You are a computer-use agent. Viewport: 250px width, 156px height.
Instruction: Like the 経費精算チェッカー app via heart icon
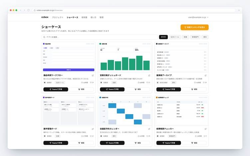204,136
